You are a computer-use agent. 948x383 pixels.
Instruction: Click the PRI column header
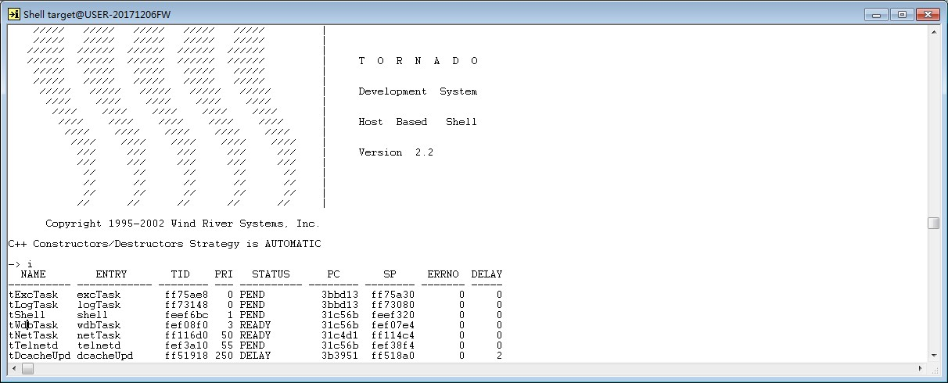[x=224, y=274]
